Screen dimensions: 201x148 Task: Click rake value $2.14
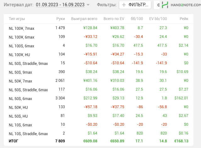(x=184, y=45)
